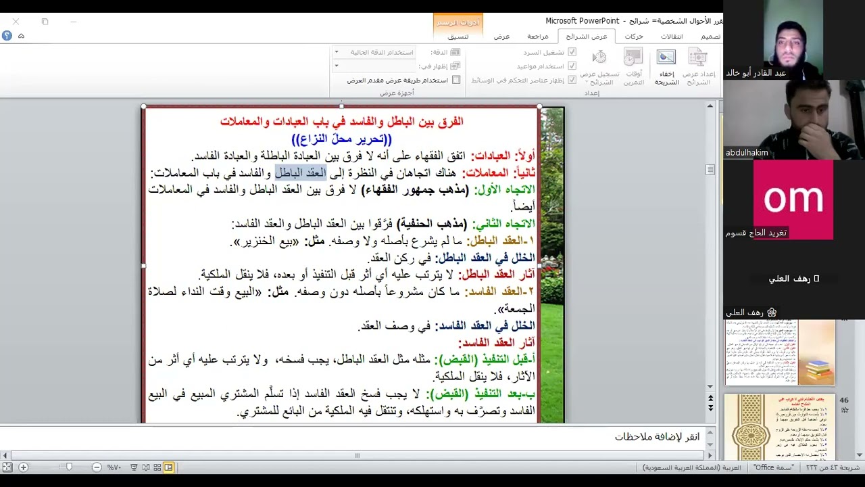Click participant video of عبد القادر أبو خالد
The width and height of the screenshot is (865, 487).
794,39
